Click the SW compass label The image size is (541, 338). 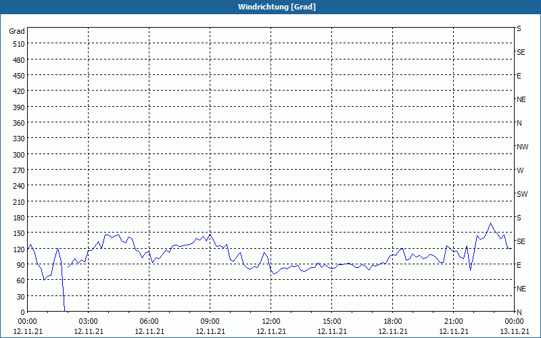(x=522, y=194)
